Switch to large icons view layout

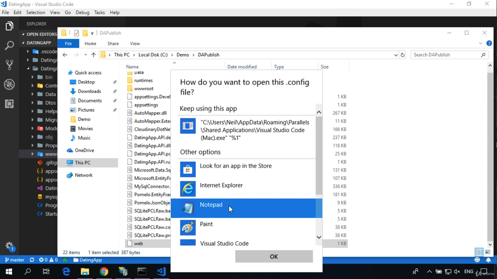click(488, 252)
